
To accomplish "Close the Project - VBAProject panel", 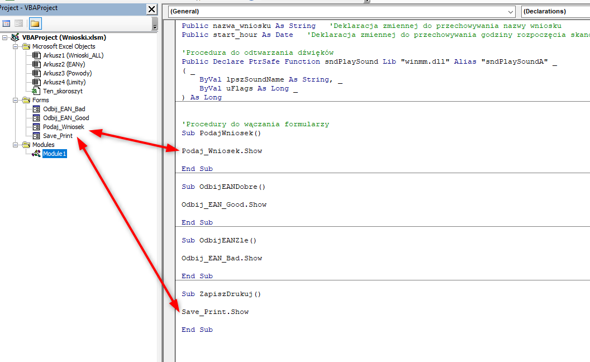I will pos(151,9).
